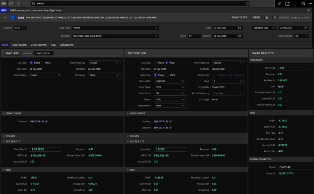Go to the home screen
314x194 pixels.
click(11, 3)
